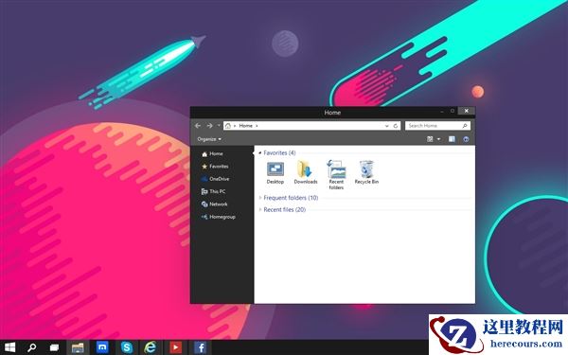
Task: Open red video player taskbar icon
Action: click(x=176, y=347)
